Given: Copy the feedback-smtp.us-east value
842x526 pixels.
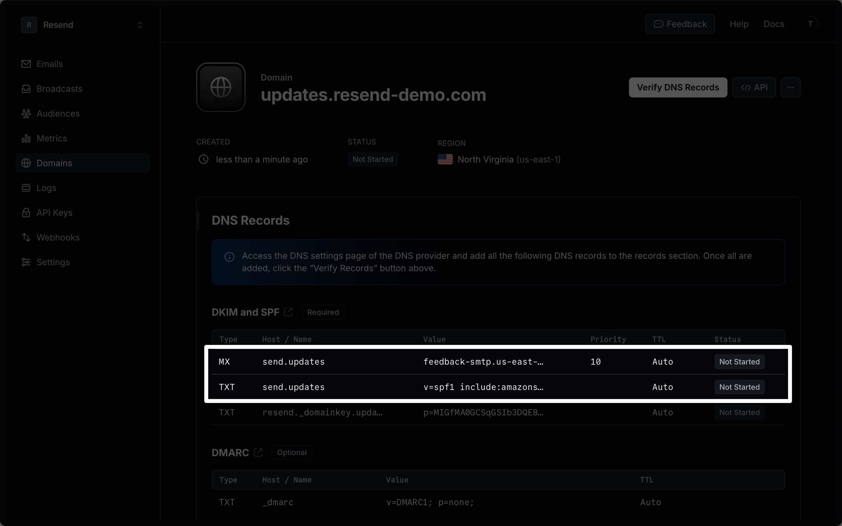Looking at the screenshot, I should pos(483,362).
